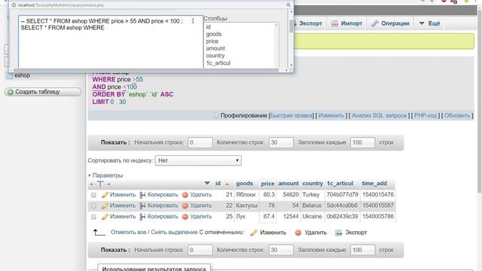Select goods in the Столбцы list
Image resolution: width=482 pixels, height=271 pixels.
[214, 34]
